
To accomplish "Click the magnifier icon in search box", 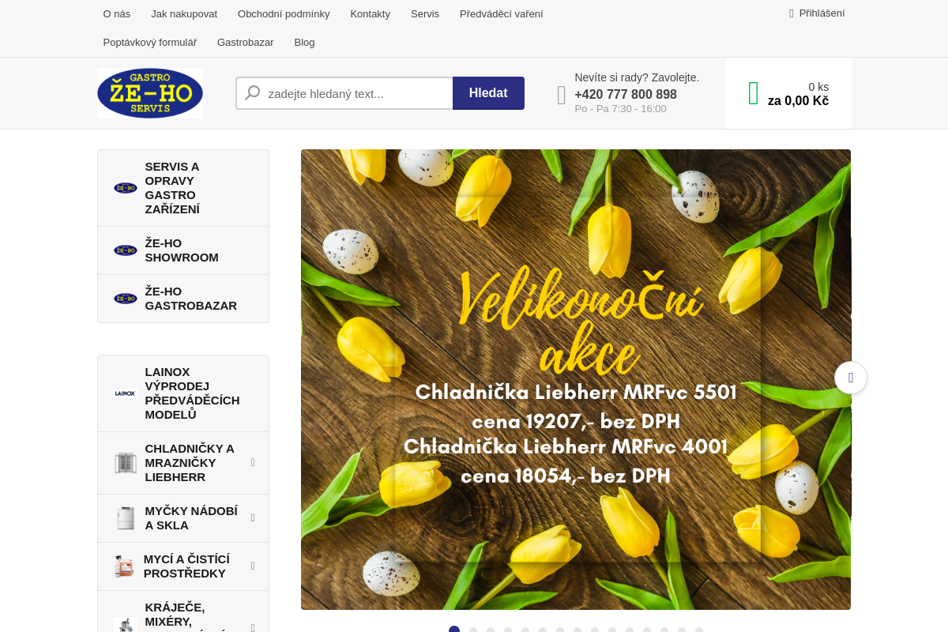I will [253, 93].
